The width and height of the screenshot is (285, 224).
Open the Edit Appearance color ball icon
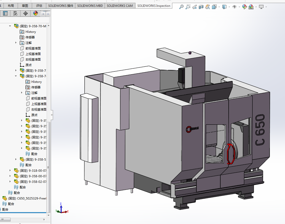point(245,7)
